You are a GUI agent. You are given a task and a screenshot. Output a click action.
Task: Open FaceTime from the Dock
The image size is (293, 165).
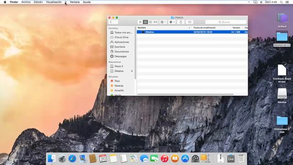coord(154,159)
